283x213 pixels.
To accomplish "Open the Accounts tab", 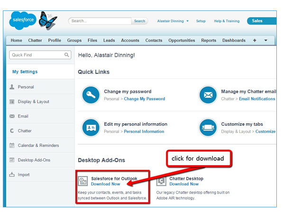I will pos(130,41).
